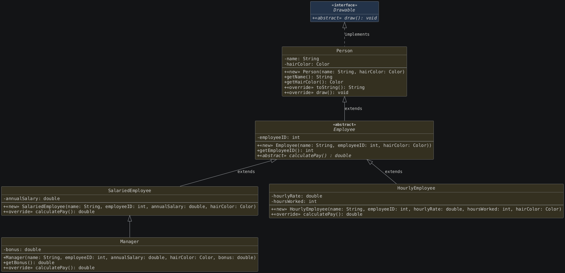Image resolution: width=565 pixels, height=273 pixels.
Task: Click the +getHairColor(): Color method
Action: [x=313, y=82]
